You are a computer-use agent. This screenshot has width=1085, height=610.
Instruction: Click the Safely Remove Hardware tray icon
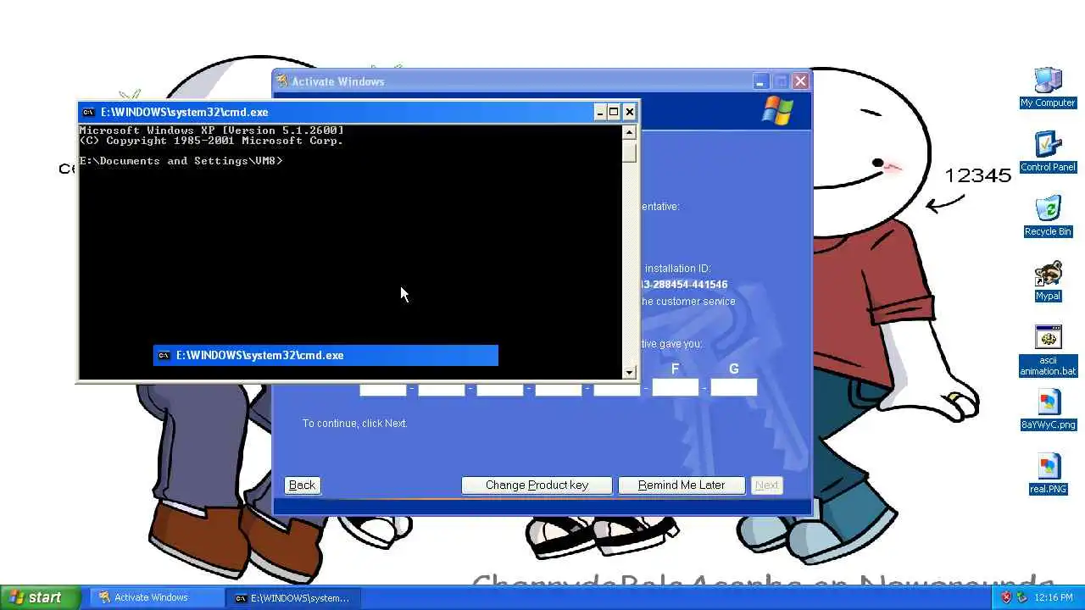coord(1022,597)
